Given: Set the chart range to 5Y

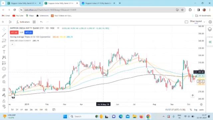Looking at the screenshot, I should click(12, 110).
